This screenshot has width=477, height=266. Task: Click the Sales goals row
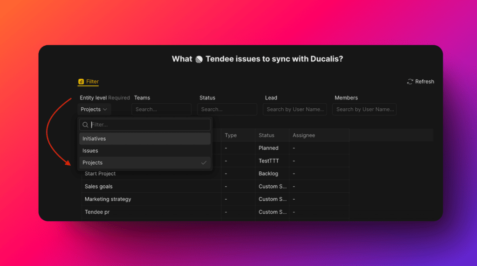point(99,186)
